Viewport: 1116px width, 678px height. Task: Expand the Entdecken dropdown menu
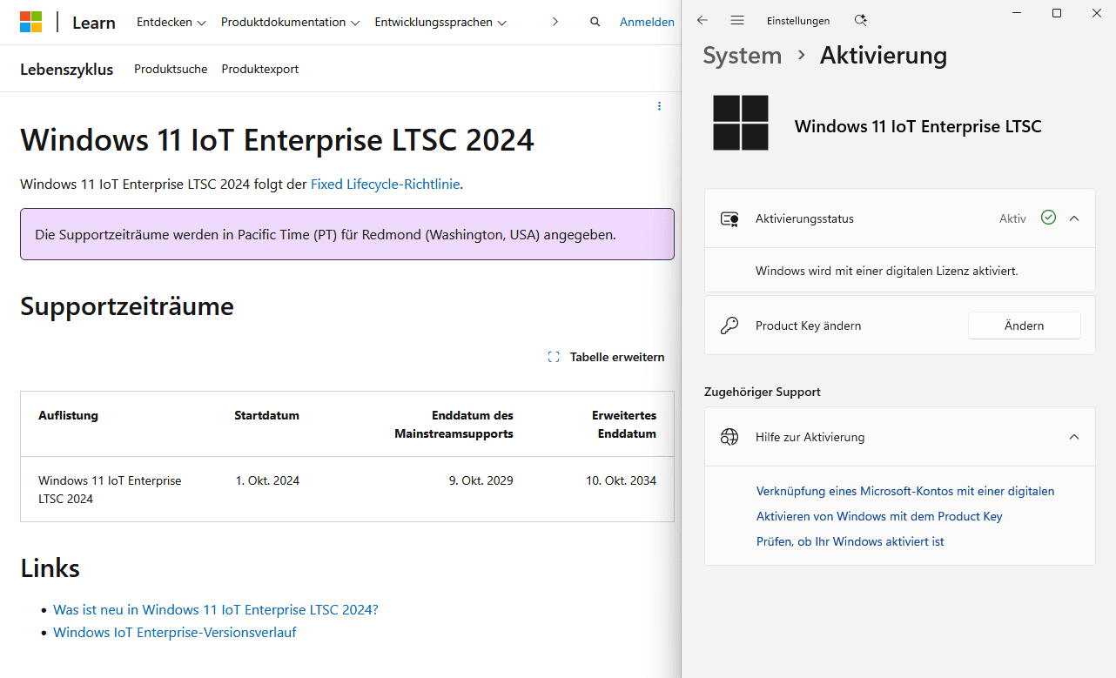click(171, 22)
